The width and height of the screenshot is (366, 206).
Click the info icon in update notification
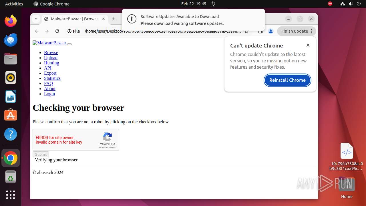(132, 19)
